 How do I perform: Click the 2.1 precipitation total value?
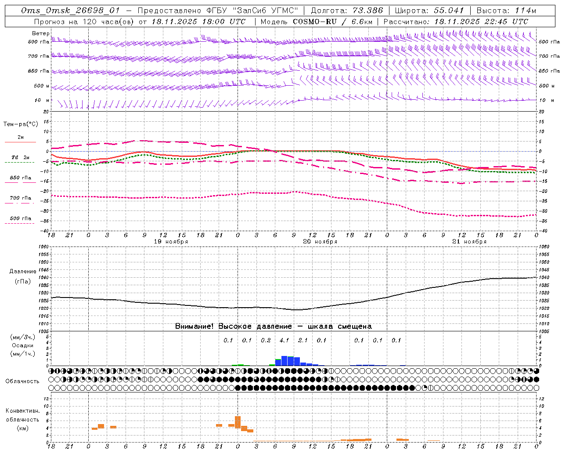click(x=303, y=340)
